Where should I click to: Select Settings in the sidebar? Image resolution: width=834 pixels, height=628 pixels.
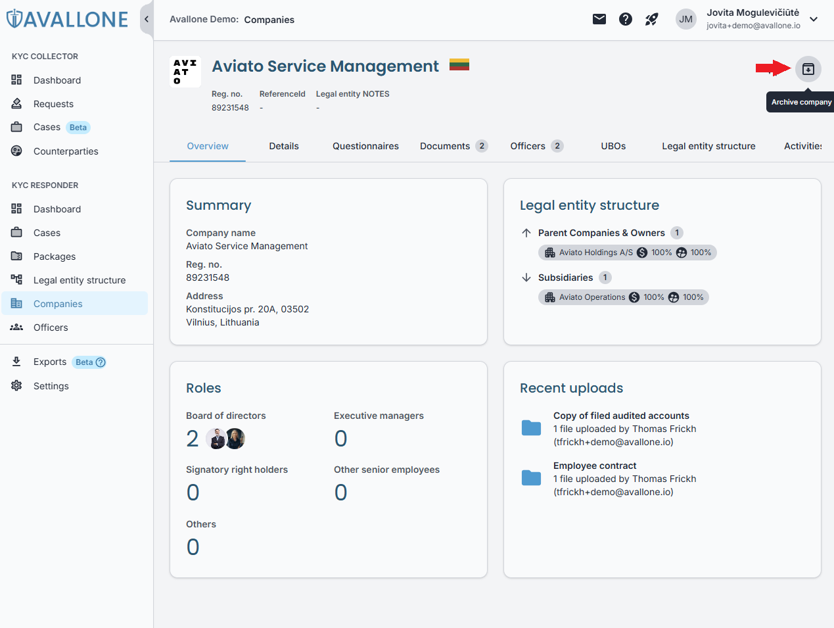coord(51,386)
